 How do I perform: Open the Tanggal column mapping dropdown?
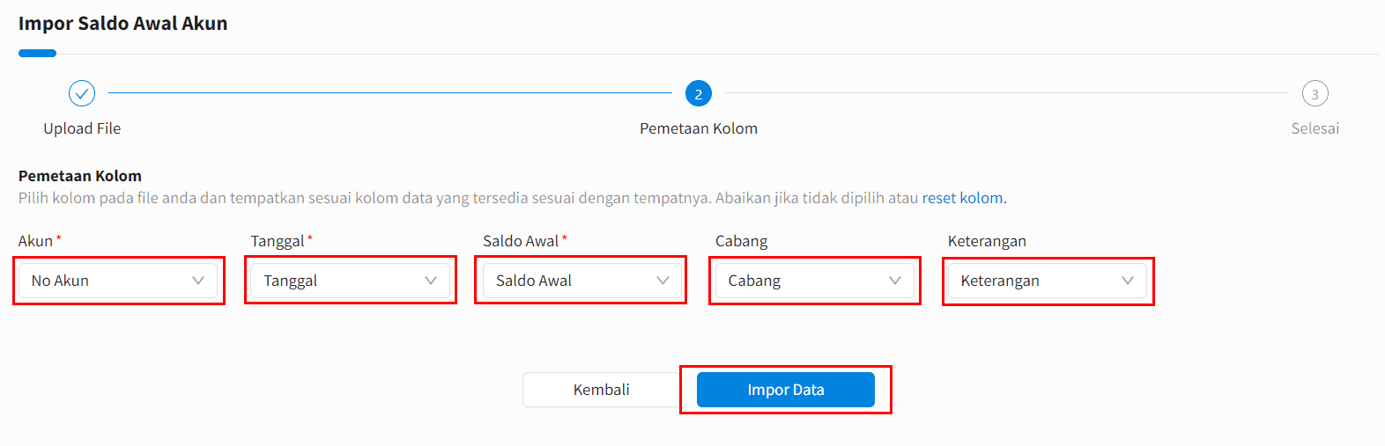pyautogui.click(x=351, y=281)
